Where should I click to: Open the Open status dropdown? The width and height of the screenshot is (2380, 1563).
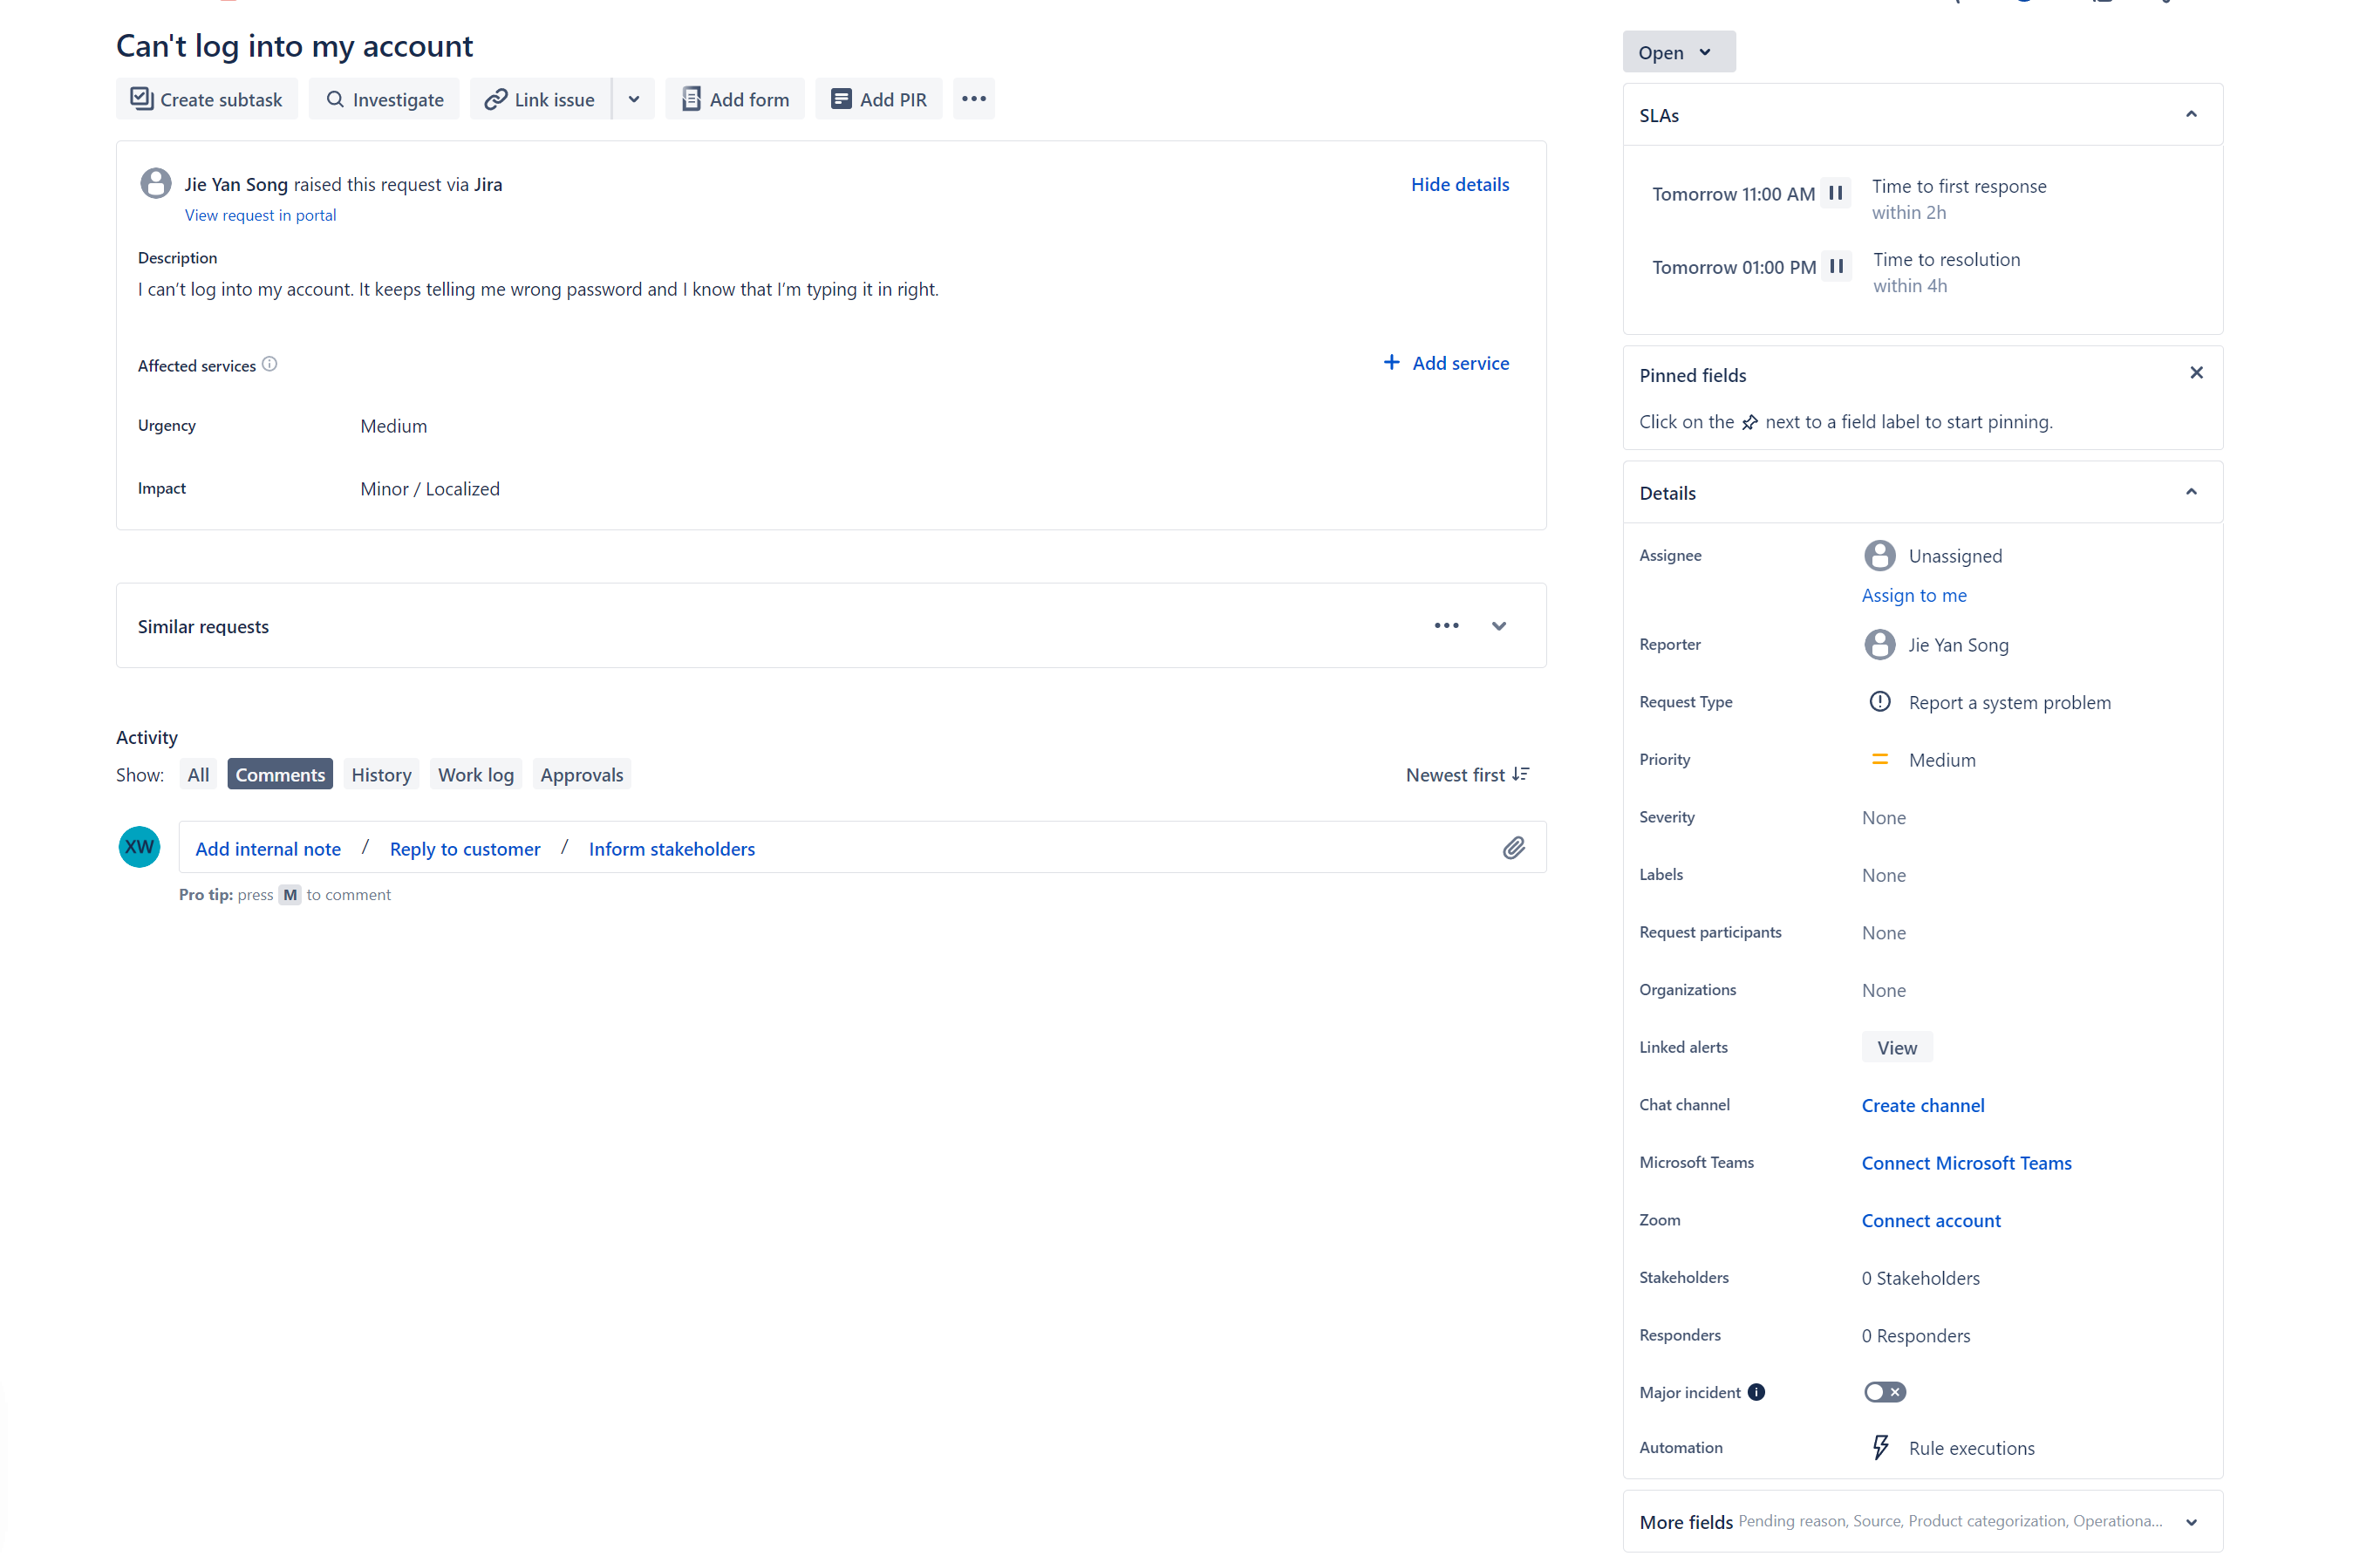coord(1679,52)
